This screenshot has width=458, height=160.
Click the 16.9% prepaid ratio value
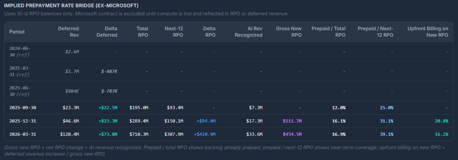coord(339,134)
